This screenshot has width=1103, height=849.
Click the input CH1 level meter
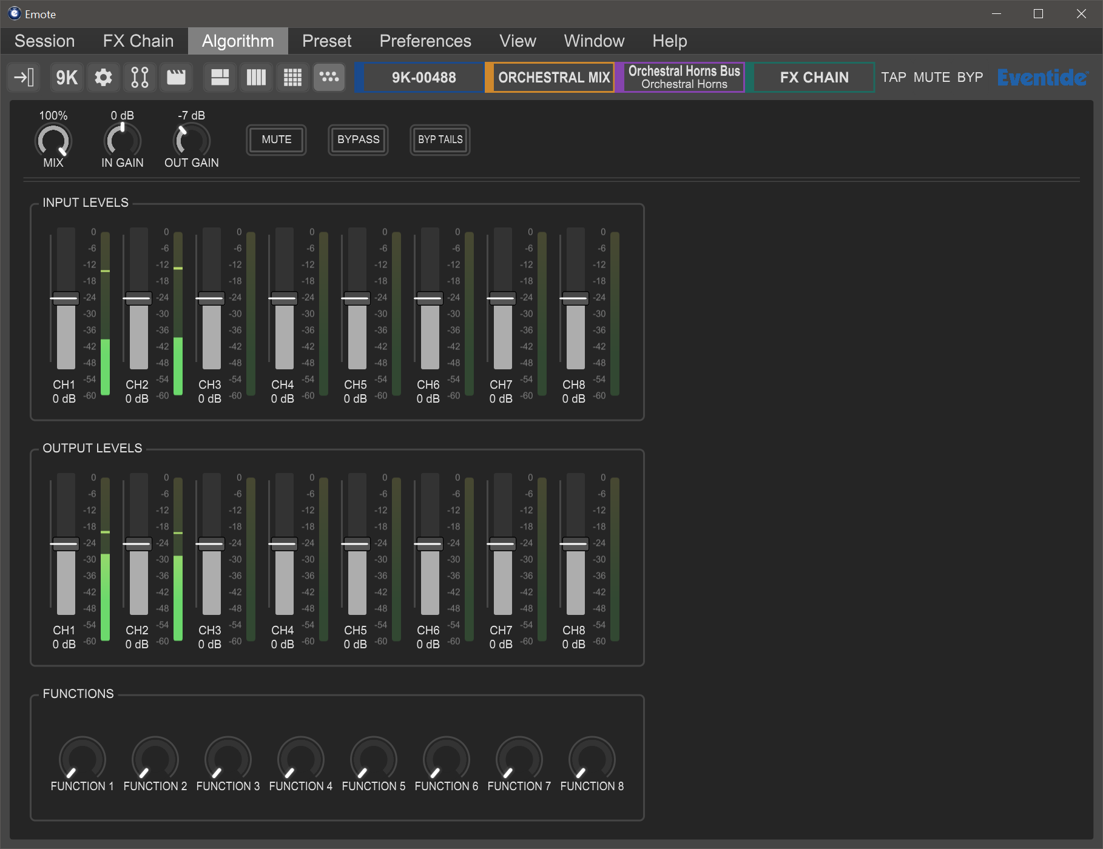[x=106, y=314]
